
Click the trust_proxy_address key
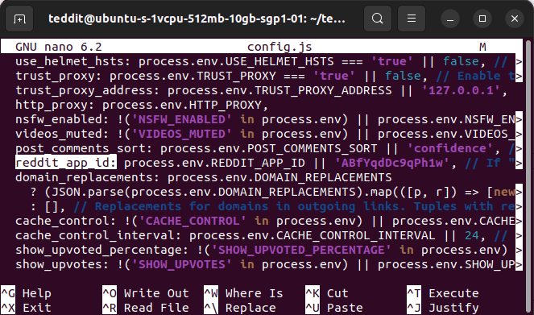(x=87, y=90)
